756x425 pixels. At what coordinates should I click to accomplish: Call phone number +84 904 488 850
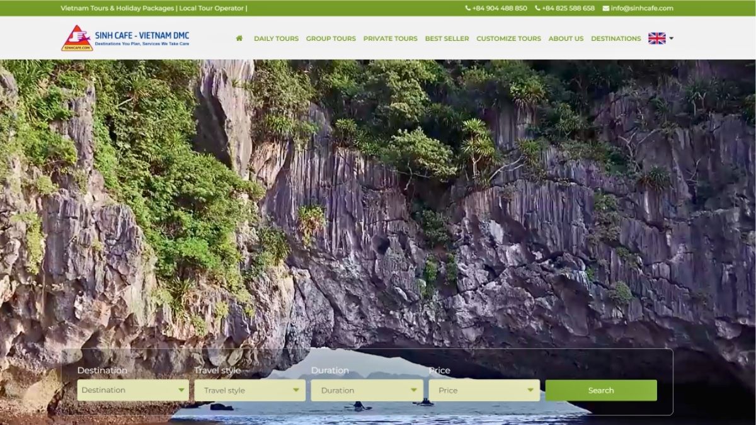click(x=496, y=8)
